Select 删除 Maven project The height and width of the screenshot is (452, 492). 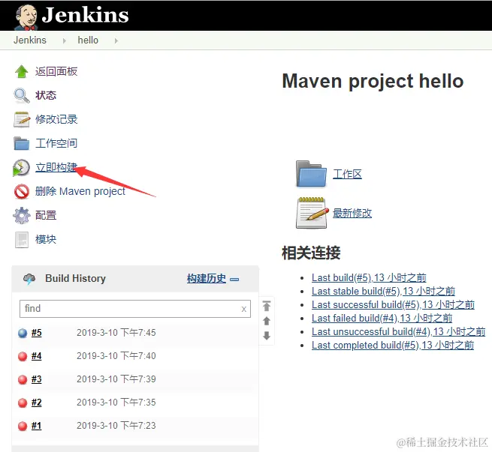(80, 191)
